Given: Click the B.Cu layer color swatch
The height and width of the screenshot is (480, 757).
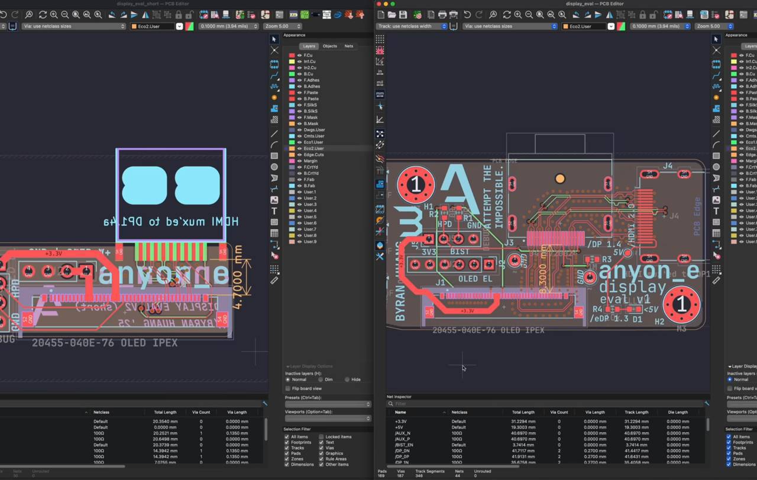Looking at the screenshot, I should (x=292, y=74).
